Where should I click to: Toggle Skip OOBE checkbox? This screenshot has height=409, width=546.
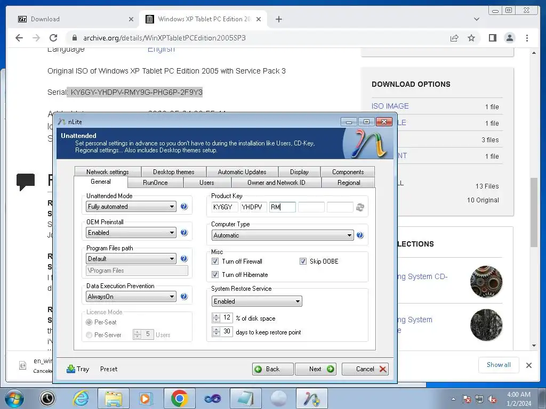click(x=303, y=261)
